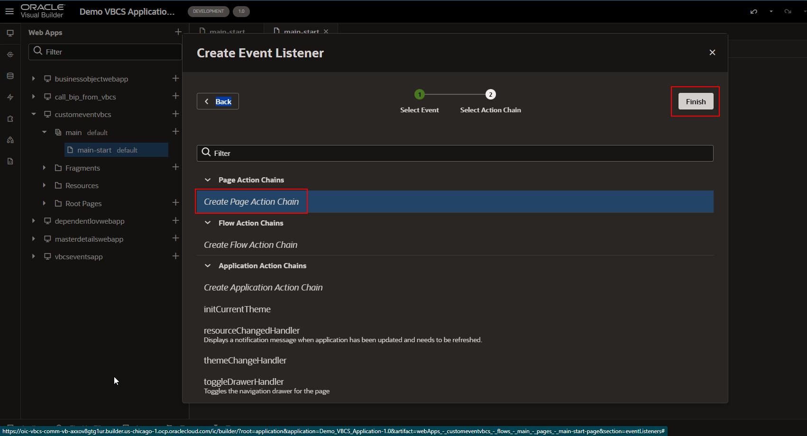Click the Finish button

[696, 101]
